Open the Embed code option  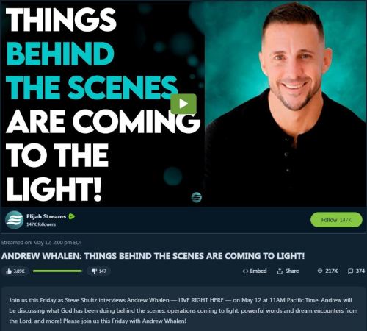pyautogui.click(x=255, y=271)
